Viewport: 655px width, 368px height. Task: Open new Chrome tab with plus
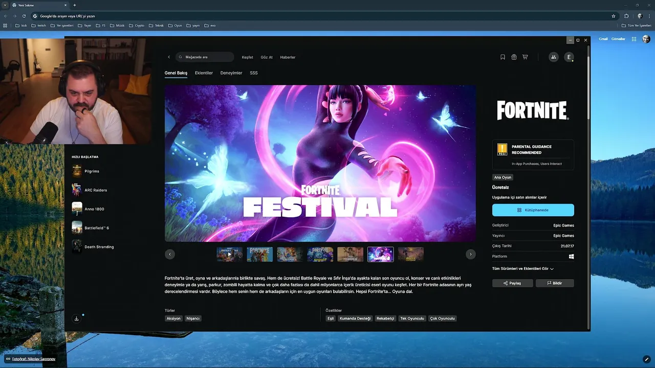75,5
